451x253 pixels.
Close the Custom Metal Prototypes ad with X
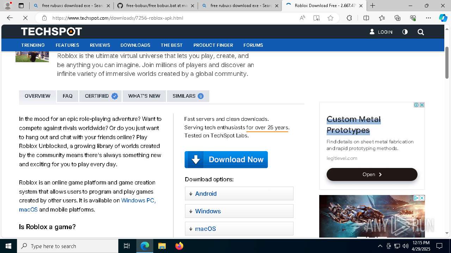click(422, 105)
